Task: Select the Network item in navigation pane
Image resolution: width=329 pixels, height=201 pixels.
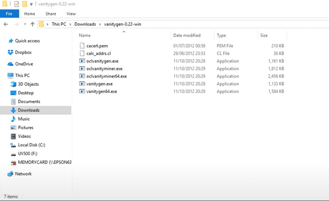Action: 23,174
